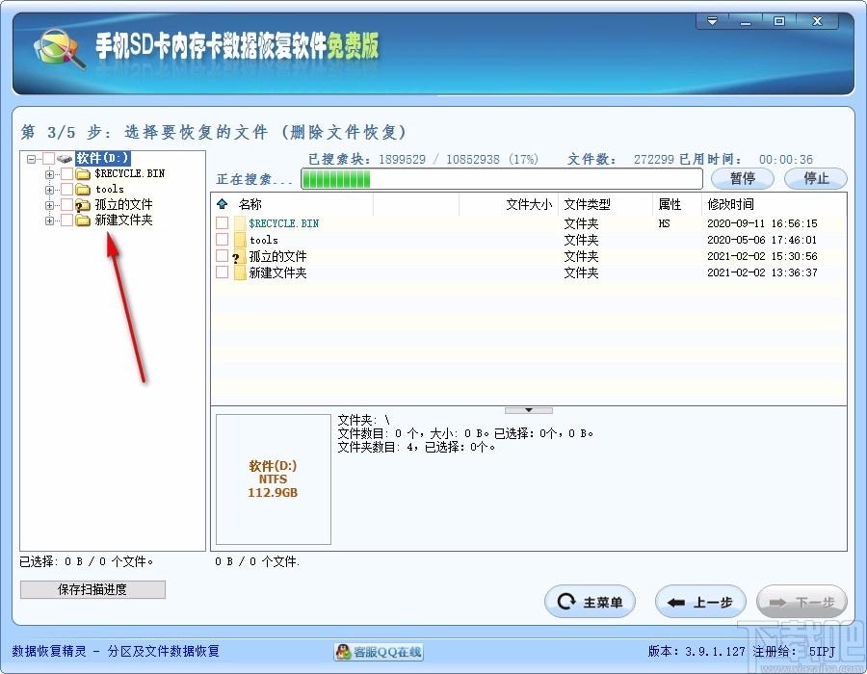This screenshot has height=674, width=867.
Task: Check the 软件(D:) root checkbox in tree
Action: tap(49, 159)
